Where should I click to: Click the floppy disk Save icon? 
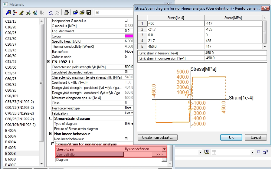89,13
